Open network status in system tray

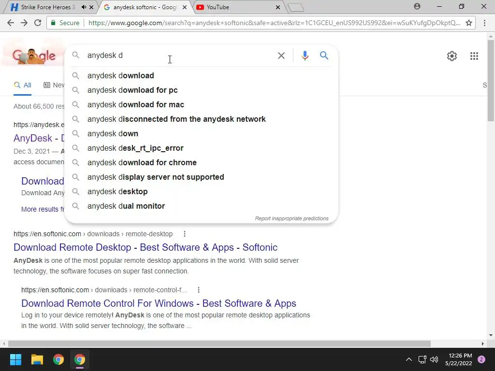422,359
